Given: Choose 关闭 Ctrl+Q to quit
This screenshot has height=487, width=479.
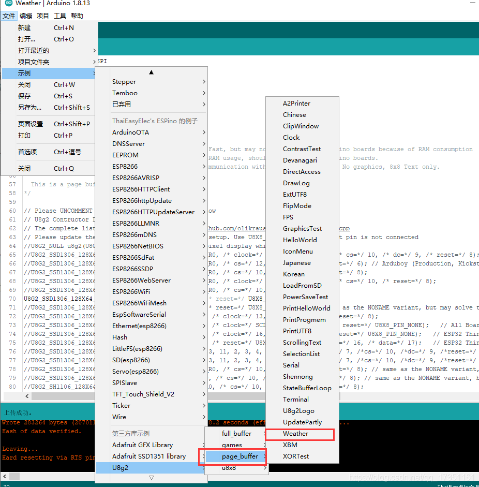Looking at the screenshot, I should click(48, 168).
